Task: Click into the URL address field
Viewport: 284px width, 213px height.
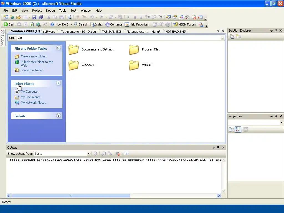Action: (119, 38)
